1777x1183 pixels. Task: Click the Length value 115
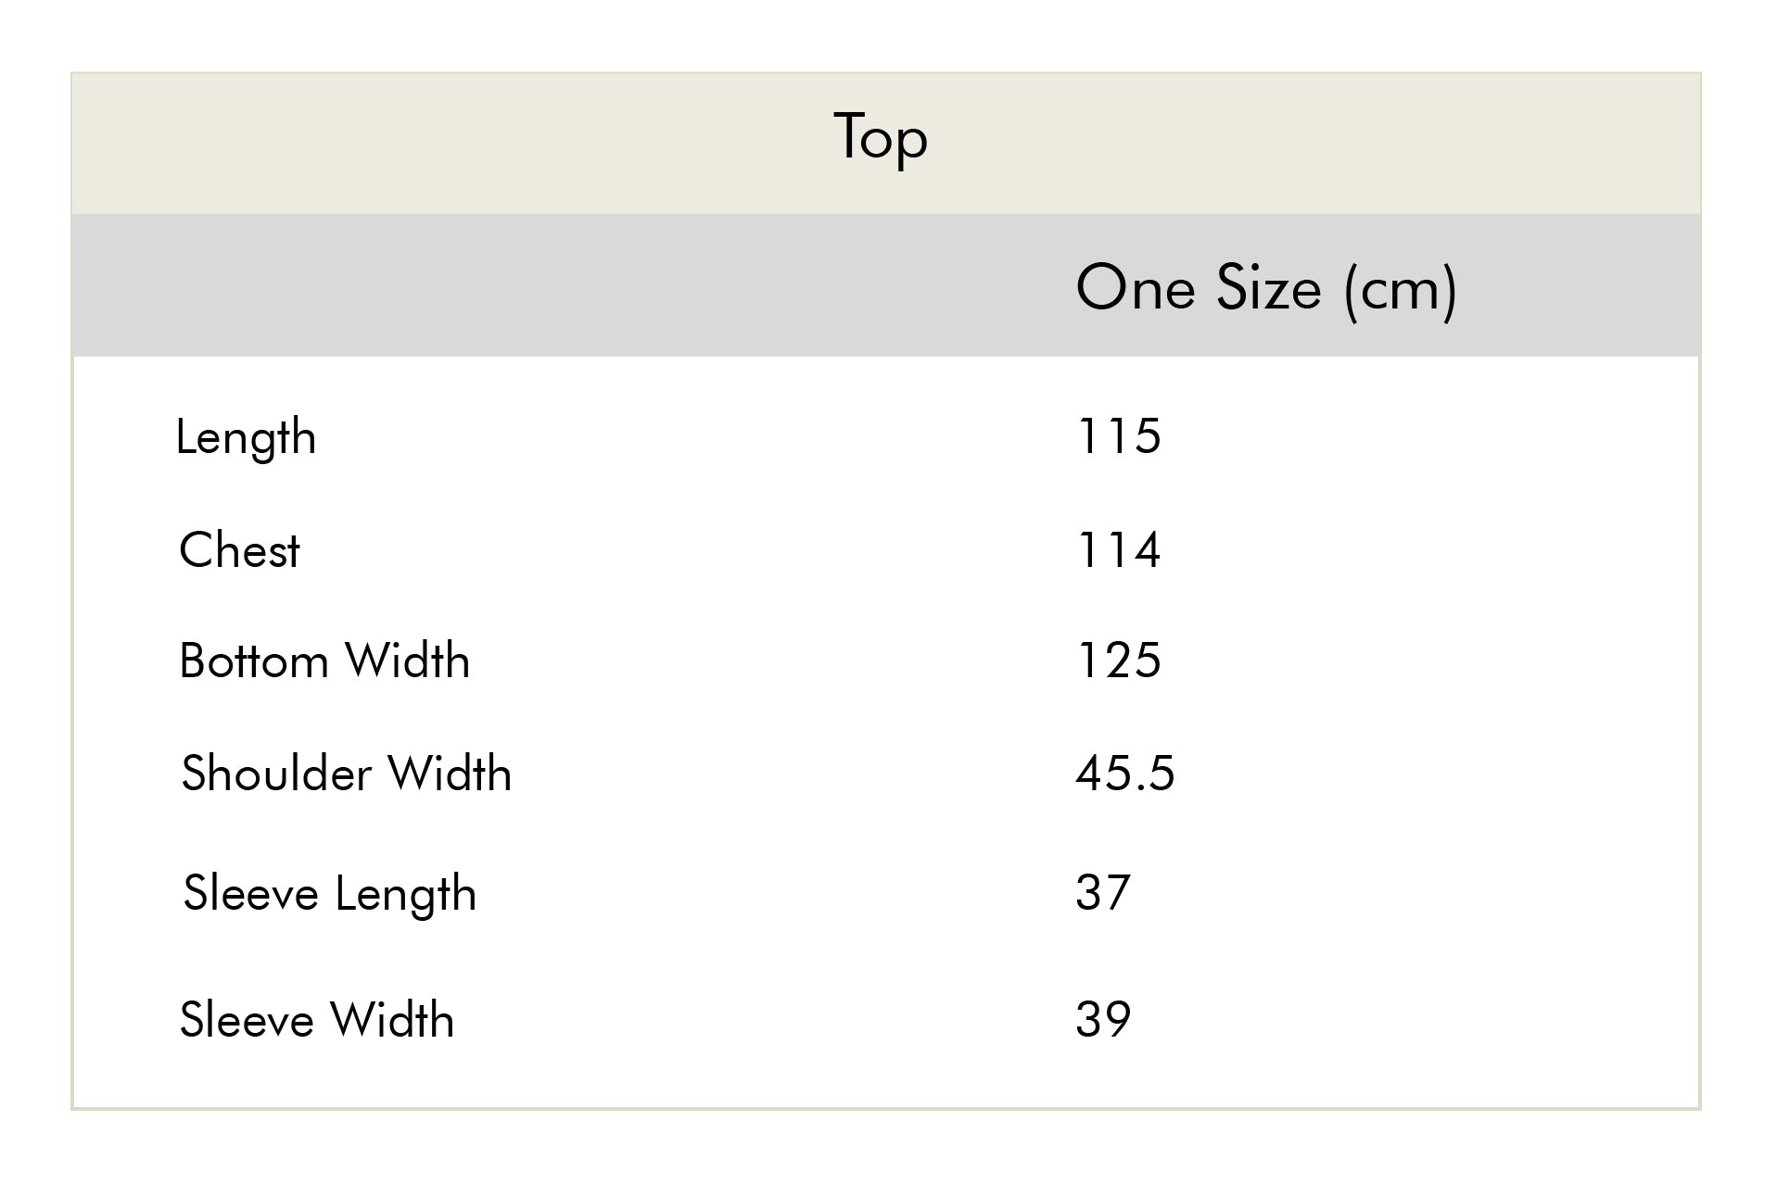1118,436
